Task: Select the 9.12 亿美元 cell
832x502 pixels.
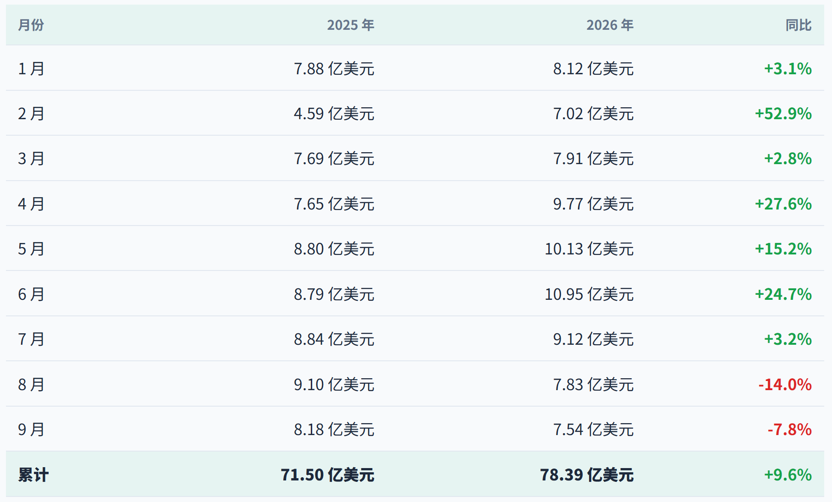Action: (594, 339)
